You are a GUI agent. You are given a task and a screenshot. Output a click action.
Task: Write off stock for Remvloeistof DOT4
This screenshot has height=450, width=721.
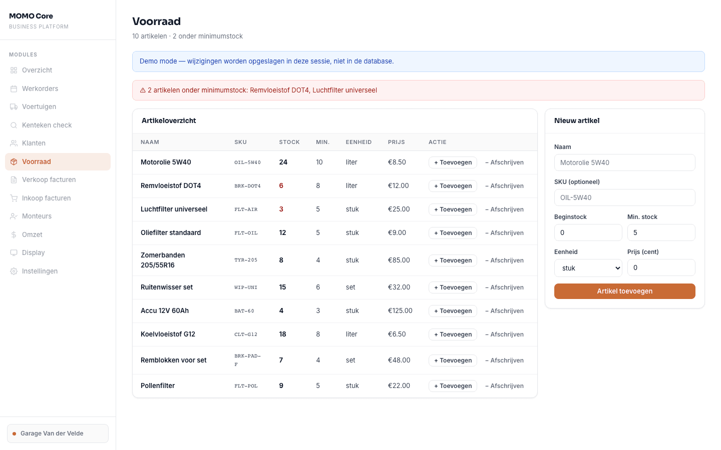coord(504,186)
